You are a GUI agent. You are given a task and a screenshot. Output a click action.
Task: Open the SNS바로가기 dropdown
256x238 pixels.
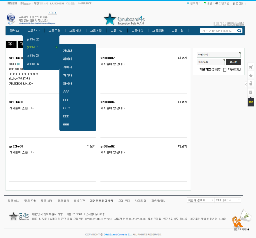point(228,200)
